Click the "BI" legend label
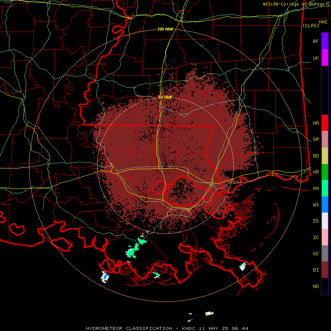The image size is (331, 331). [x=316, y=270]
